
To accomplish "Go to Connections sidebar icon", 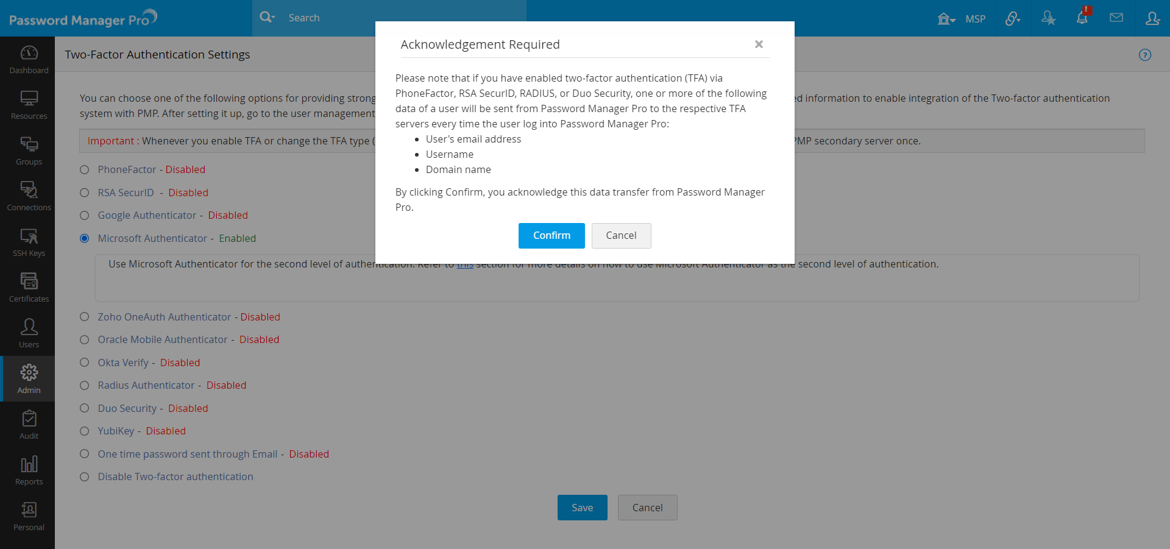I will (29, 196).
